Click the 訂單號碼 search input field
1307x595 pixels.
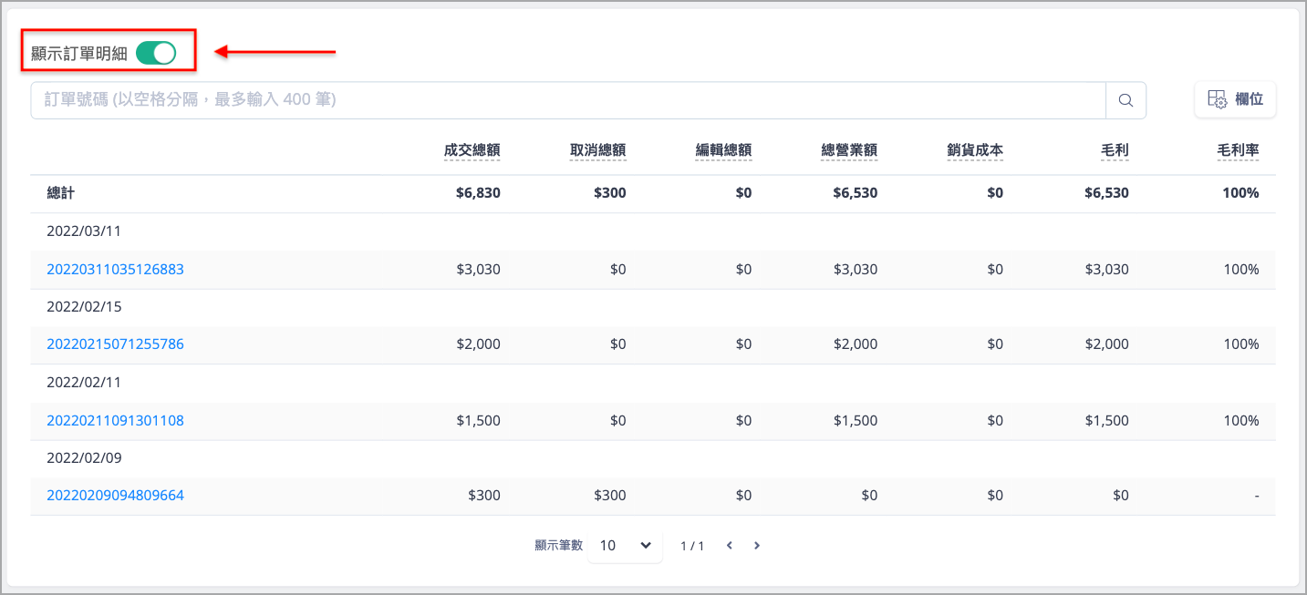click(x=568, y=100)
